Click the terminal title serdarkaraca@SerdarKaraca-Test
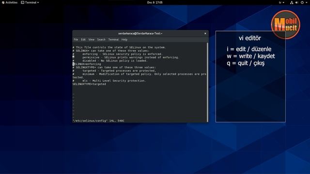310x174 pixels. (140, 33)
